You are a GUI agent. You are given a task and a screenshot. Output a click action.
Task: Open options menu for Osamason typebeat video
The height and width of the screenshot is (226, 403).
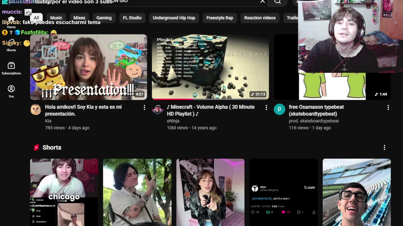click(x=388, y=108)
